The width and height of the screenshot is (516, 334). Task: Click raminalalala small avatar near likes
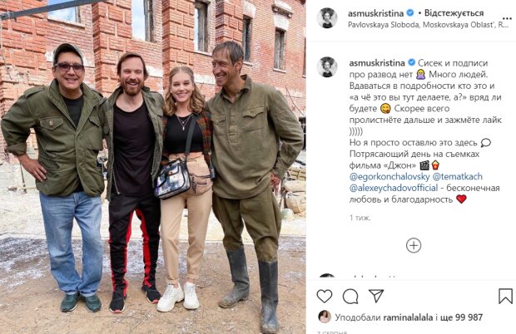point(325,317)
